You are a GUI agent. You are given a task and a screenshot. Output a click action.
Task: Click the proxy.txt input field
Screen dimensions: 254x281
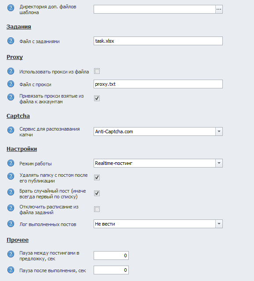tap(158, 84)
